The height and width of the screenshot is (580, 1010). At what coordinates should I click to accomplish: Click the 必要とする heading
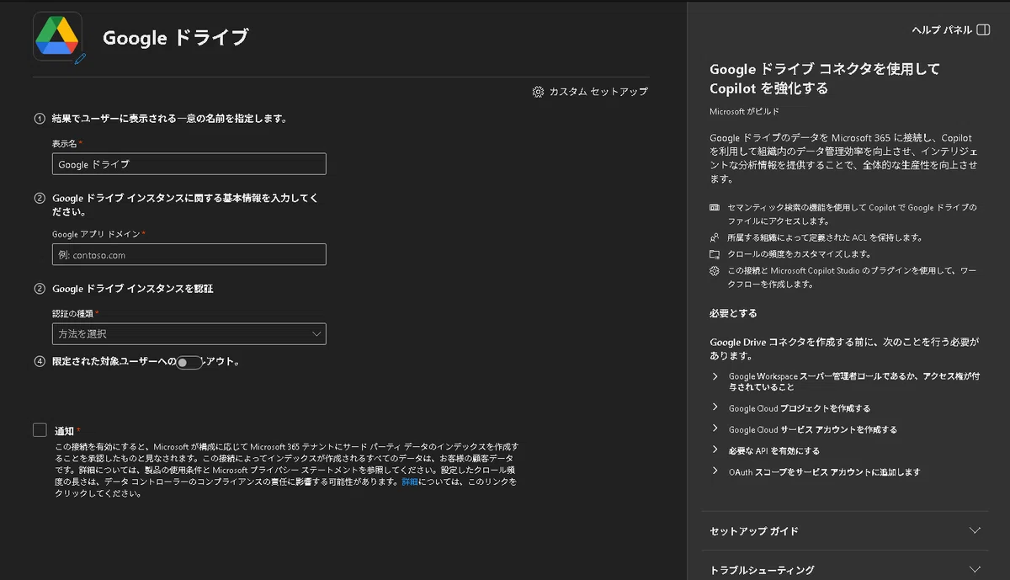click(733, 313)
